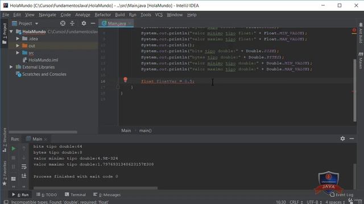Open the Maven side tool window
This screenshot has width=364, height=204.
coord(361,60)
